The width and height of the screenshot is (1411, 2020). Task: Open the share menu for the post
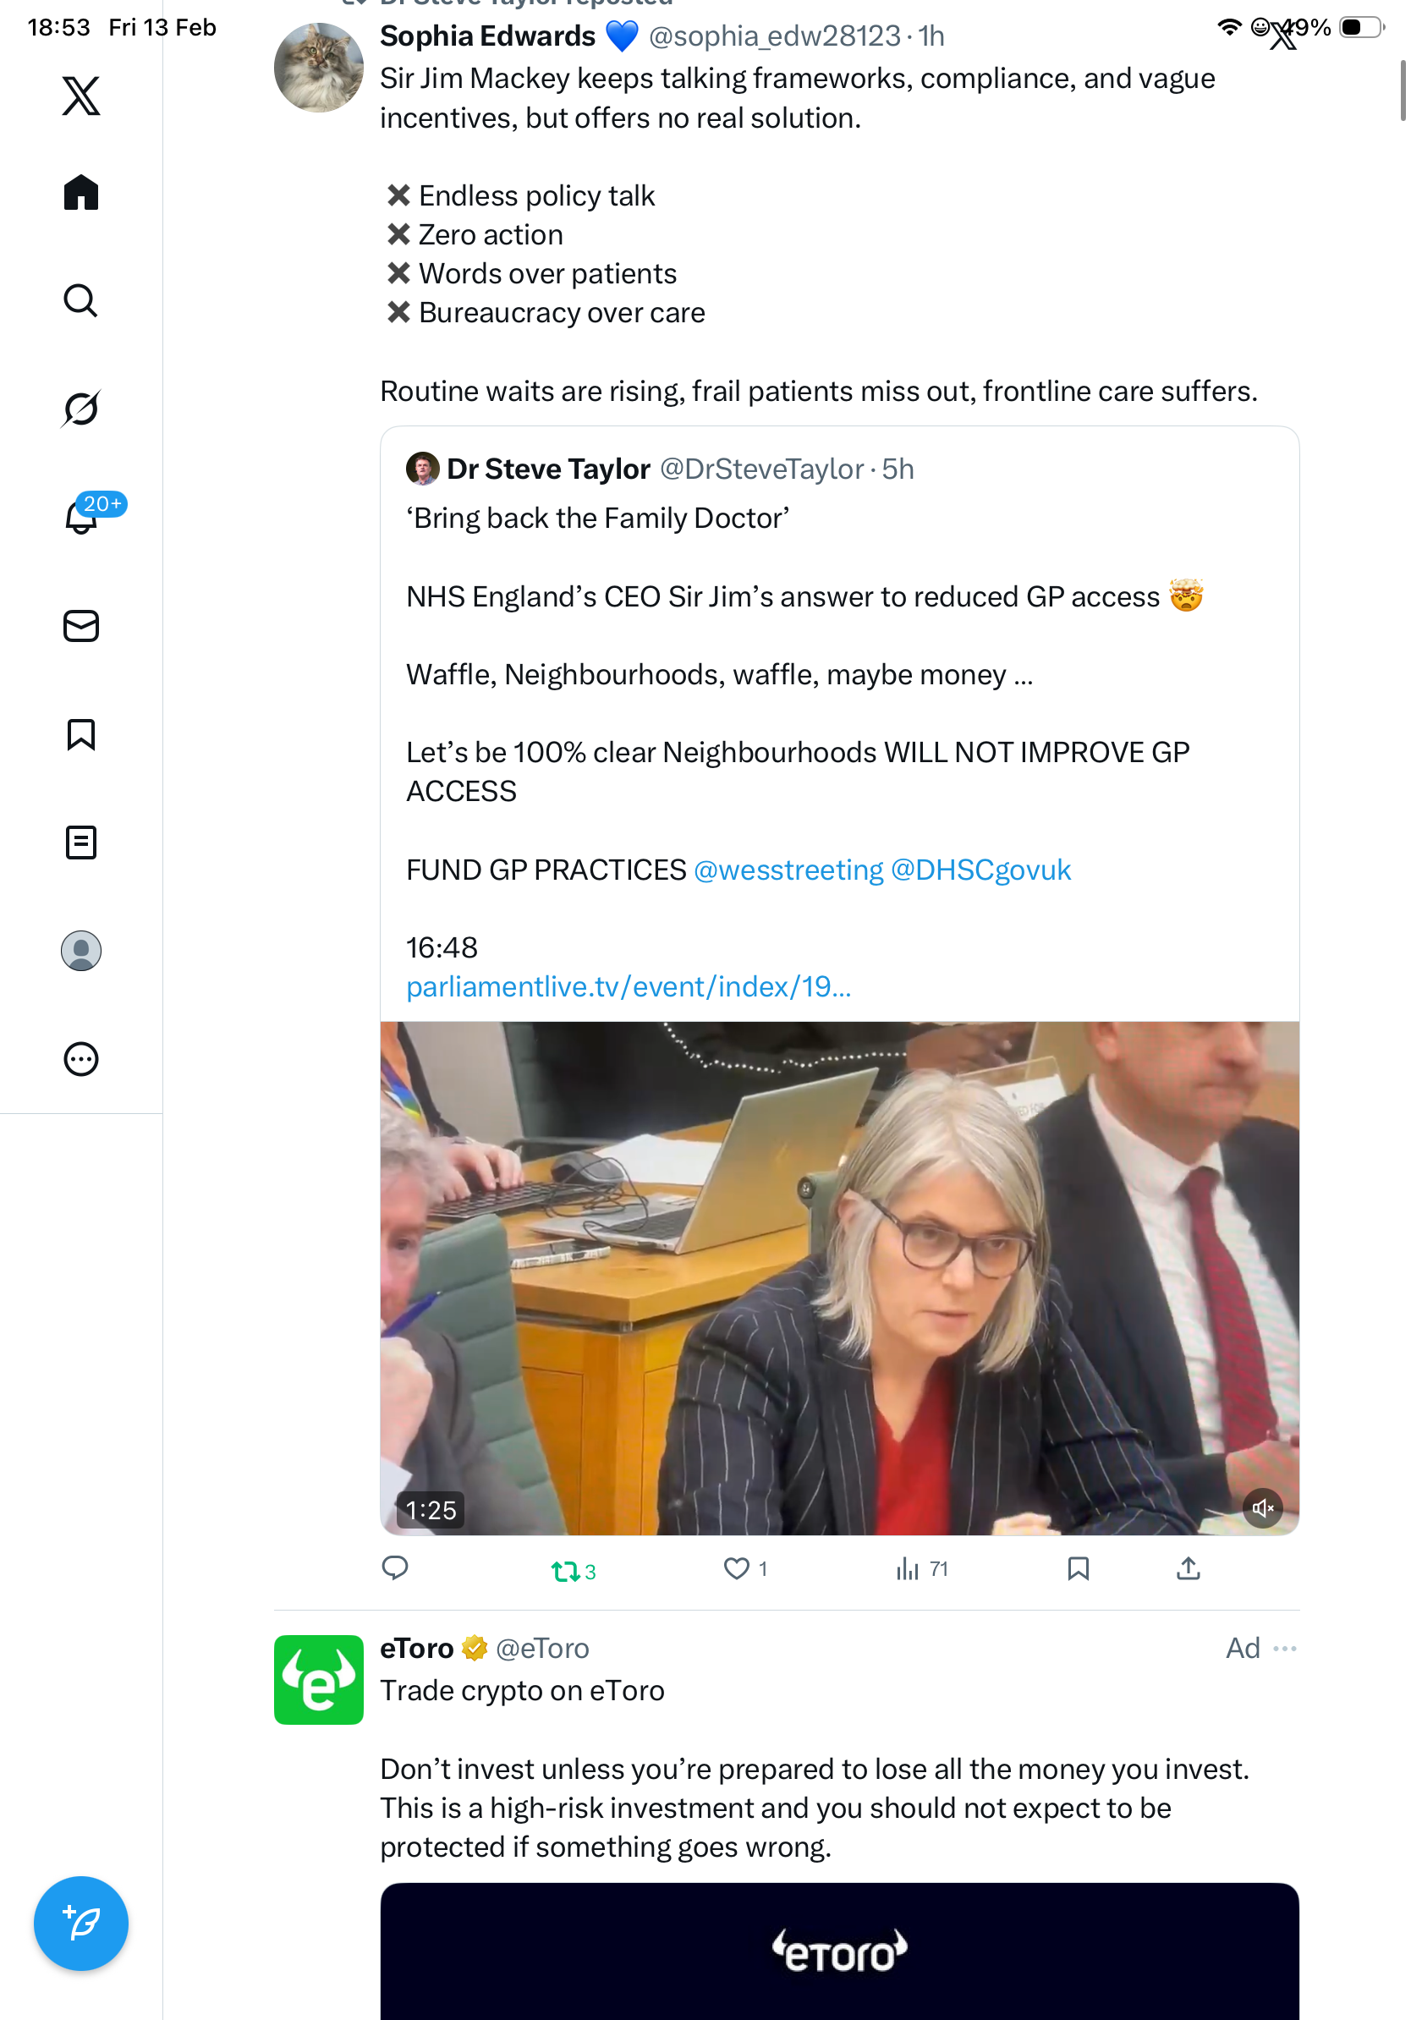pos(1188,1568)
